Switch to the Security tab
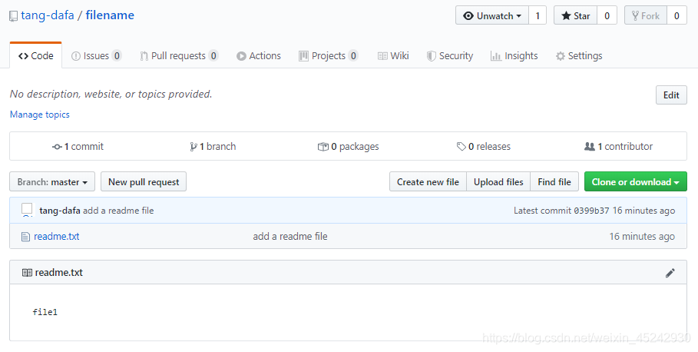 [450, 55]
